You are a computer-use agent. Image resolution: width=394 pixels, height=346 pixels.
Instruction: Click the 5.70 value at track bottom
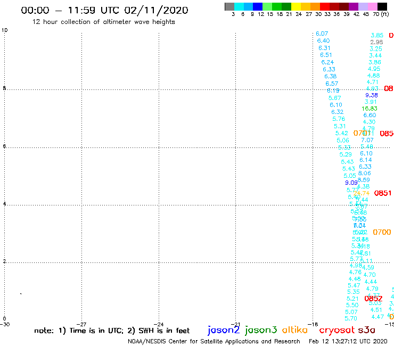point(351,318)
